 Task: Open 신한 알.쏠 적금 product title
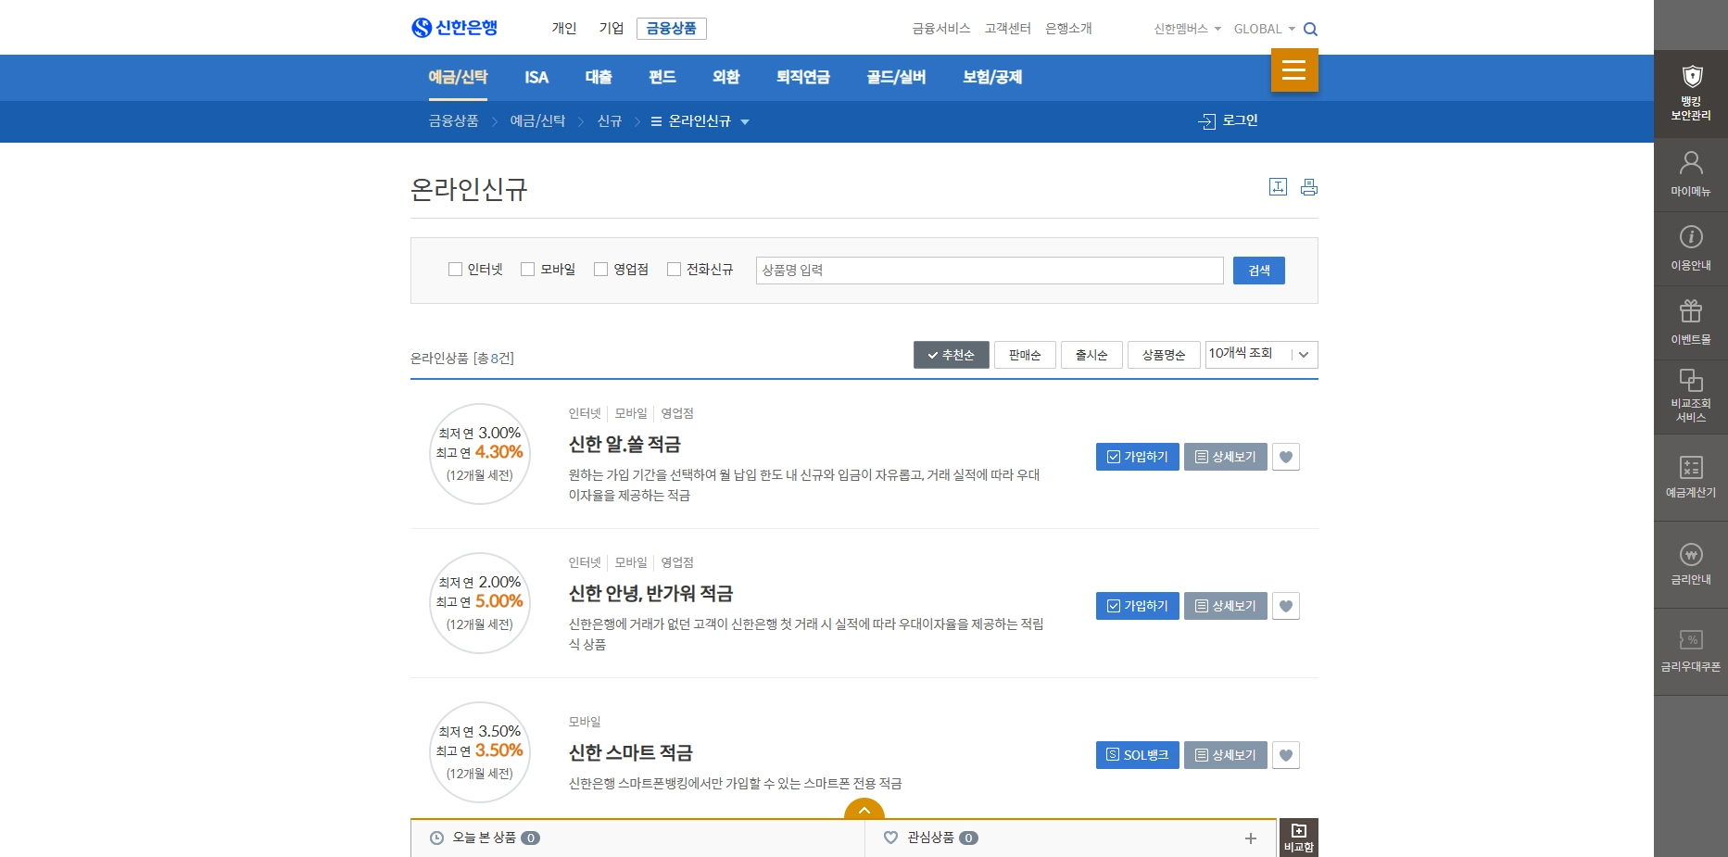click(624, 445)
